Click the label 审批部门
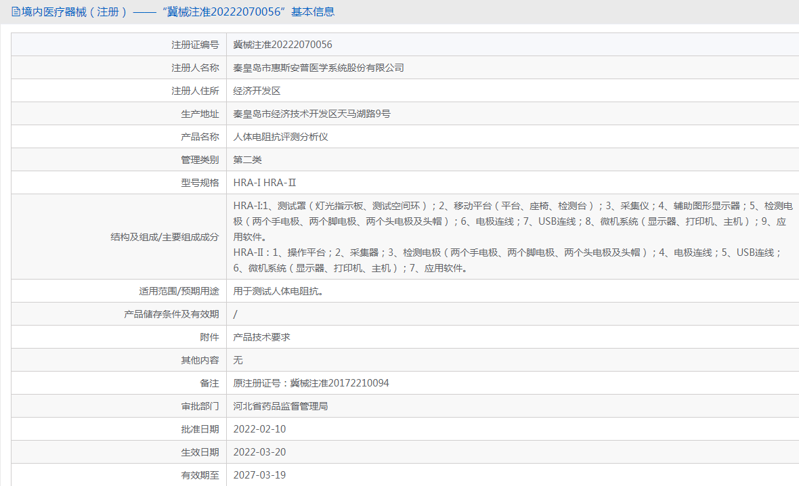This screenshot has height=486, width=799. tap(200, 406)
